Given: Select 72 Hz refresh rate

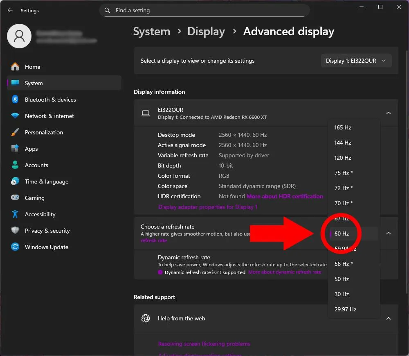Looking at the screenshot, I should (x=353, y=188).
